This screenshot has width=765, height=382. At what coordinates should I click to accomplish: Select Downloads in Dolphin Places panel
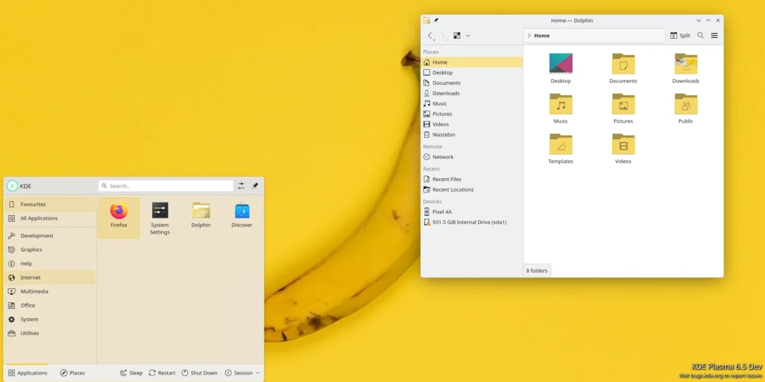coord(471,93)
